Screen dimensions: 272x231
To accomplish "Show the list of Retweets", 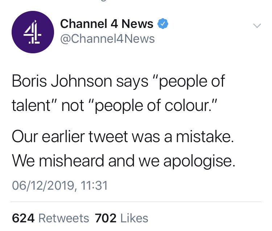I will coord(63,218).
